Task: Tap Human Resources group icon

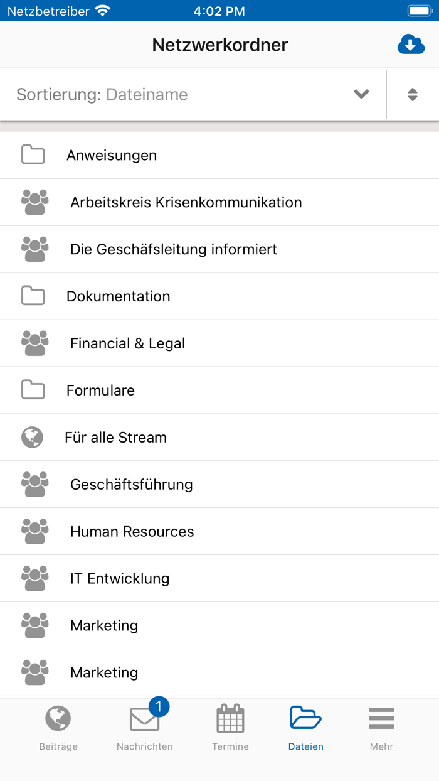Action: (x=35, y=531)
